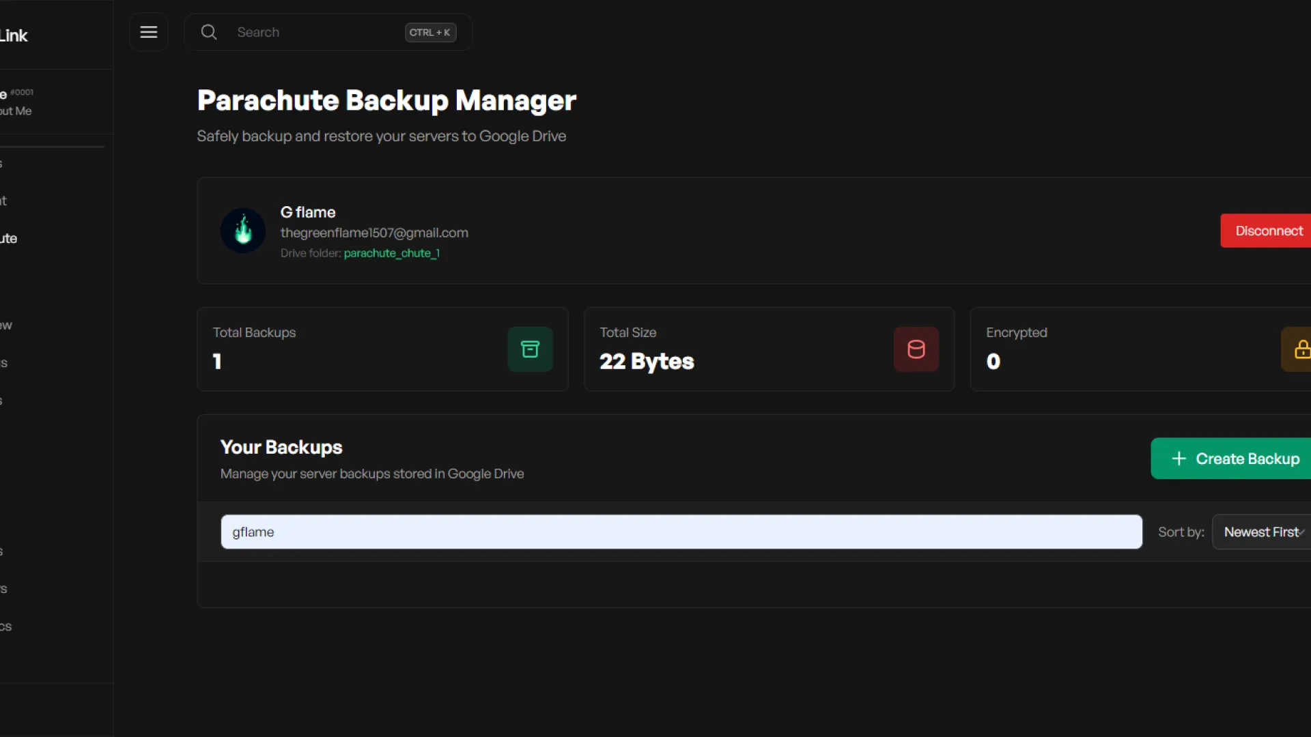Viewport: 1311px width, 737px height.
Task: Click the yellow lock icon in Encrypted
Action: (x=1301, y=349)
